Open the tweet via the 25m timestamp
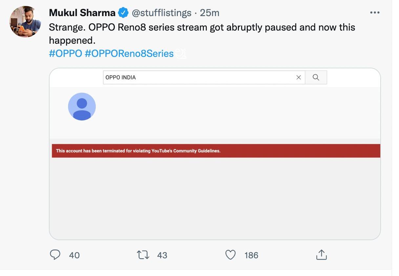The height and width of the screenshot is (276, 399). [211, 12]
